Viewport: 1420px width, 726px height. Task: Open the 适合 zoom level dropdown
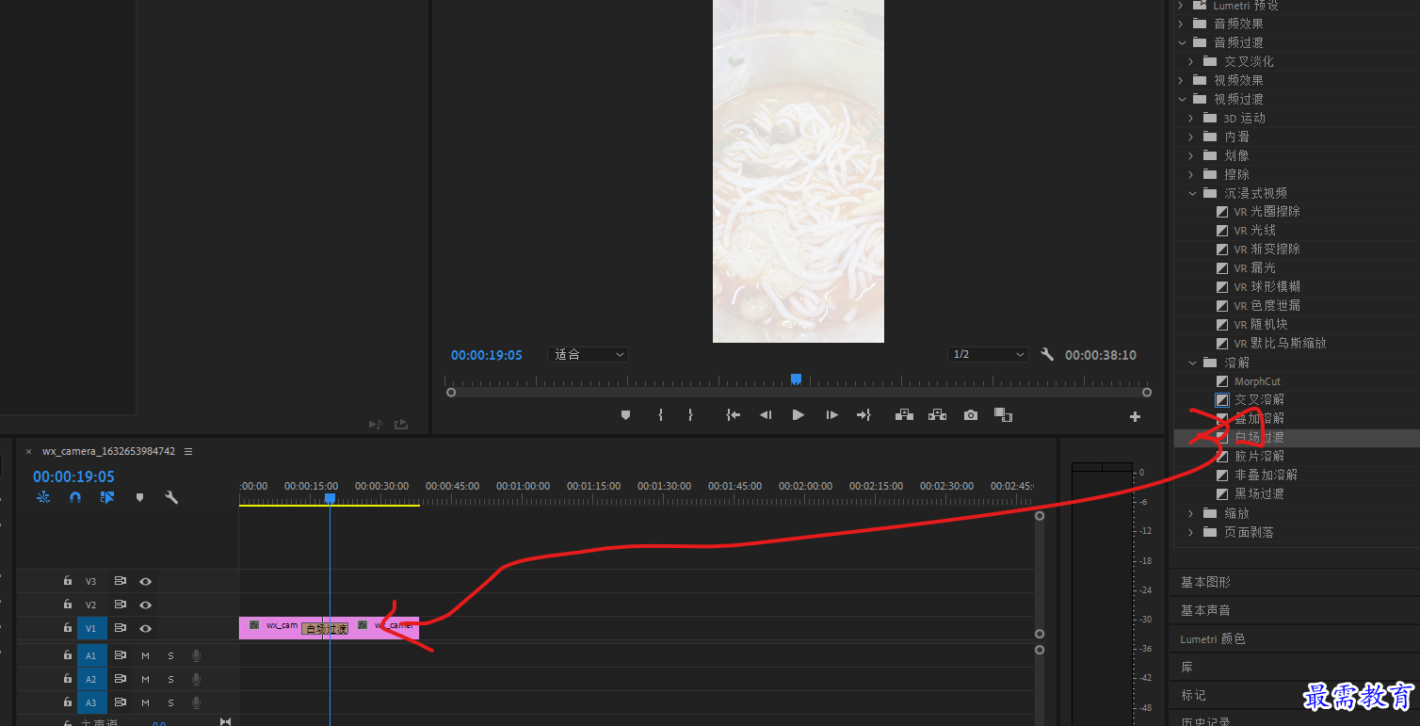point(588,355)
